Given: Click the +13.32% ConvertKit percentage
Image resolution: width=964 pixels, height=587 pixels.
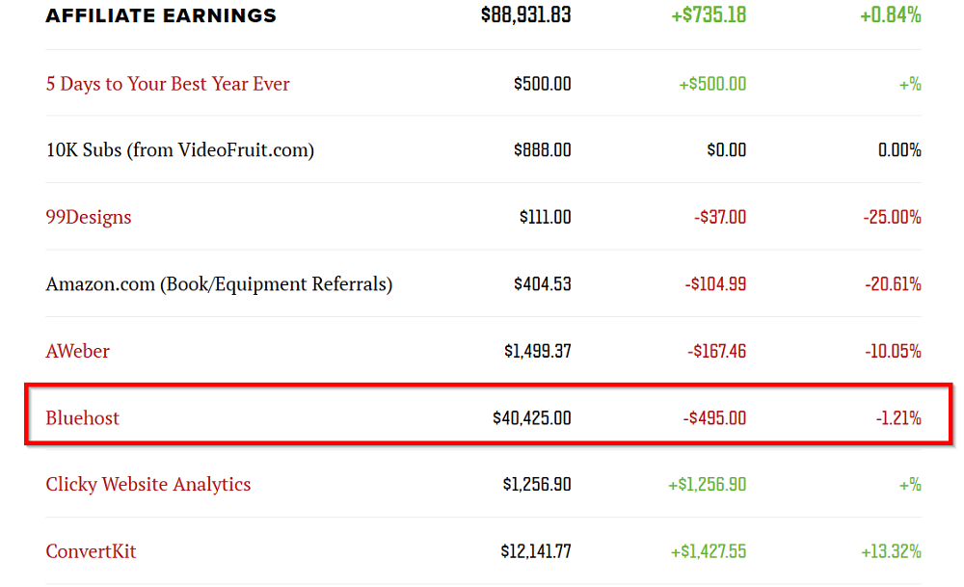Looking at the screenshot, I should point(891,551).
